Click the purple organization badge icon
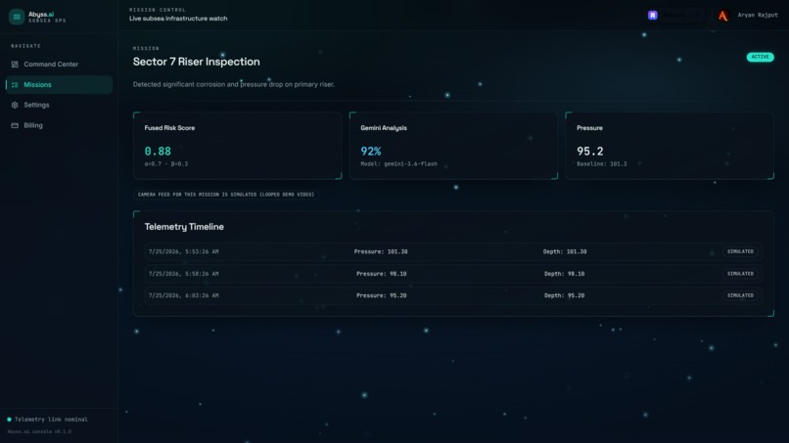789x443 pixels. 653,15
